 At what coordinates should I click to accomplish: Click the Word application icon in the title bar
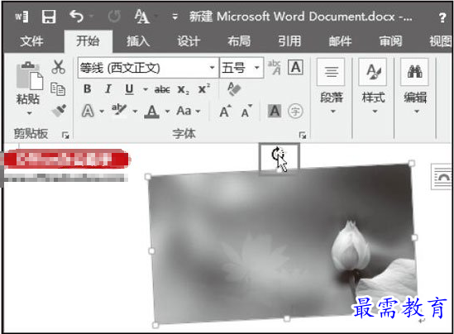click(x=22, y=17)
